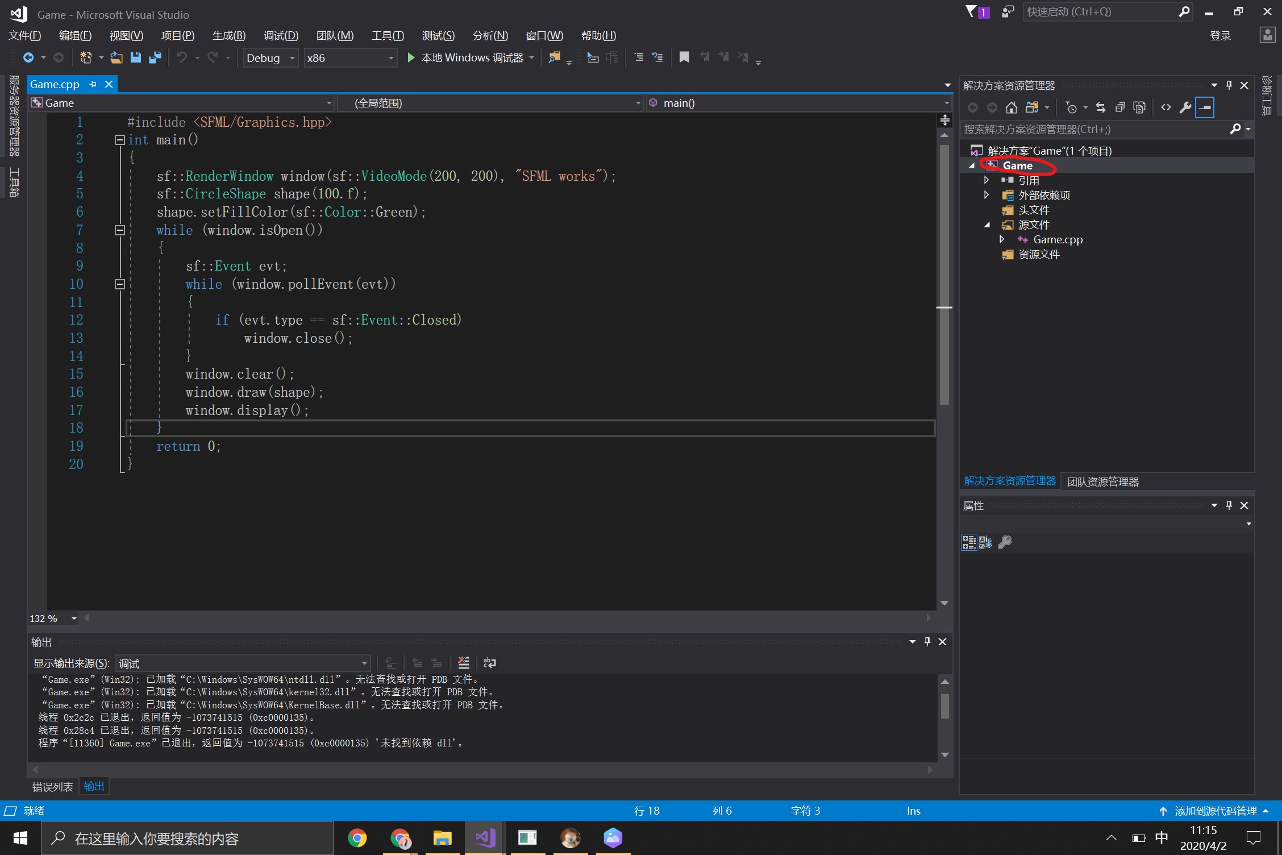Screen dimensions: 1282x855
Task: Open File Explorer from the taskbar
Action: [x=442, y=838]
